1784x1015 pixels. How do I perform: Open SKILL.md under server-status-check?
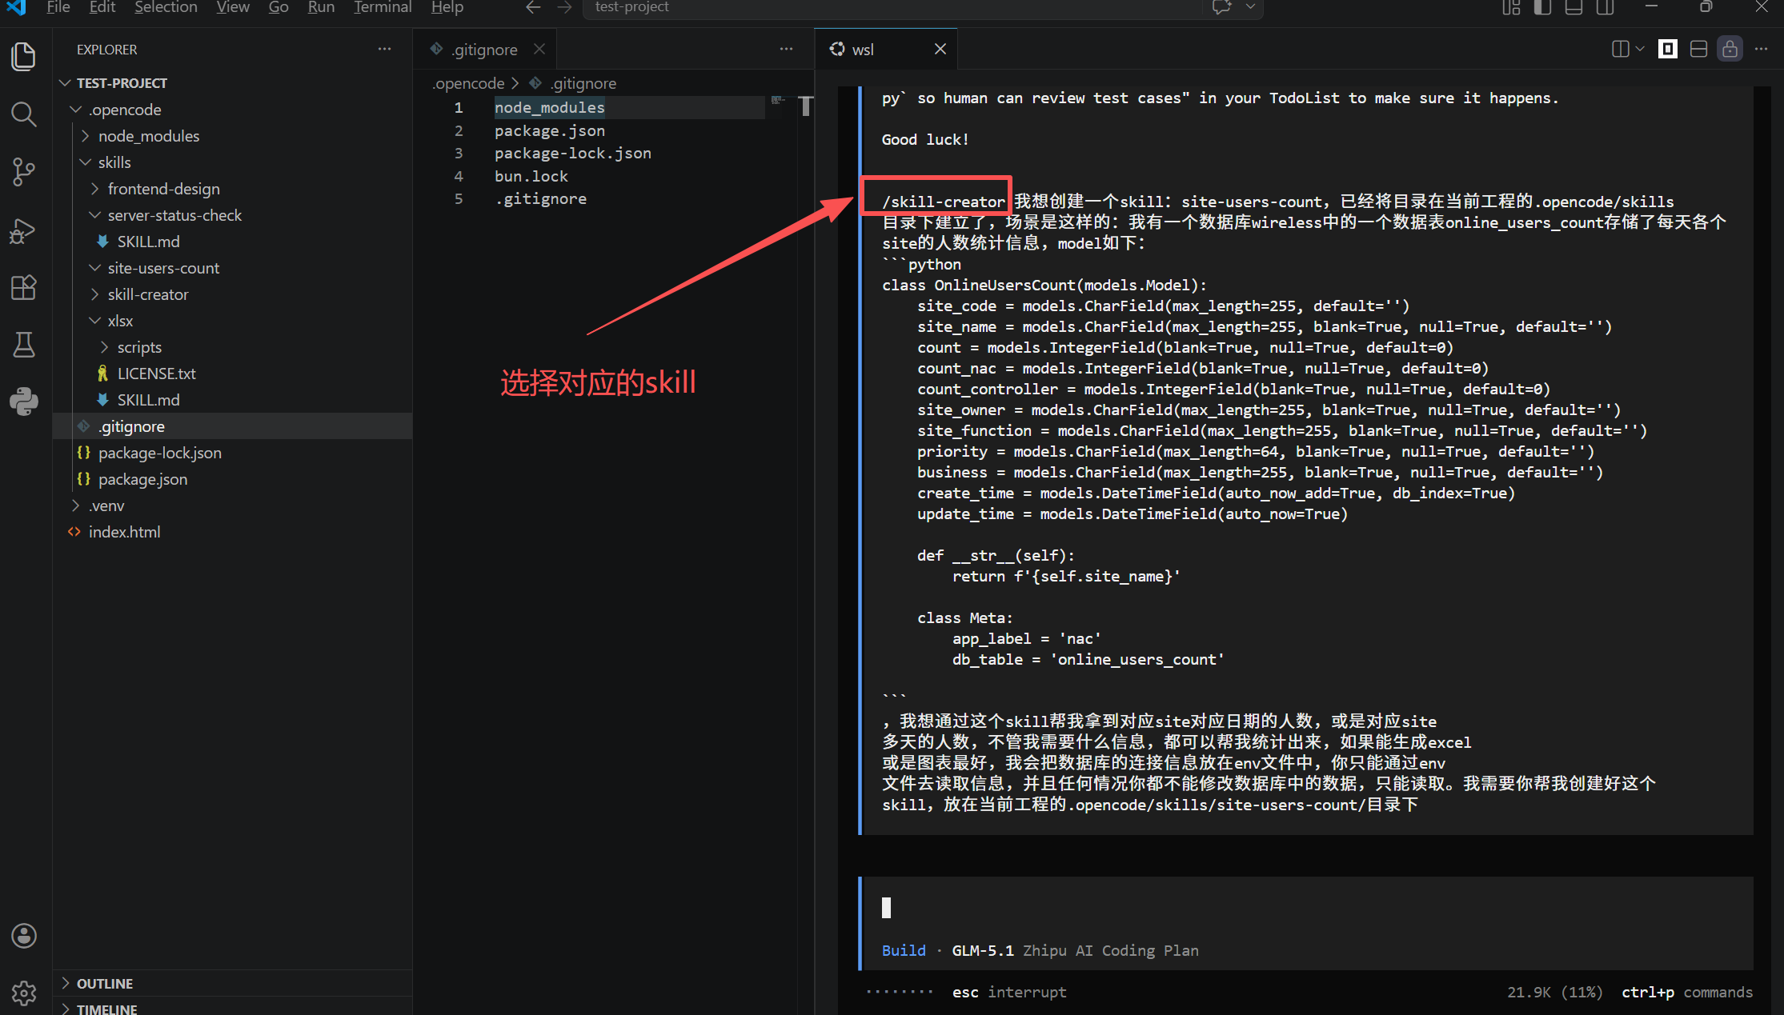(148, 242)
